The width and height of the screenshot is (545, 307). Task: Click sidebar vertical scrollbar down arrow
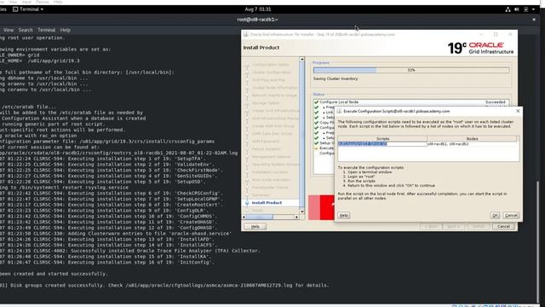pyautogui.click(x=301, y=211)
